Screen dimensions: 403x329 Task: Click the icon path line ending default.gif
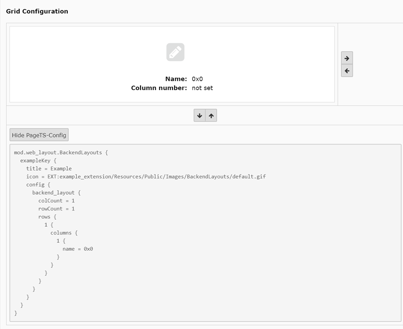[x=145, y=177]
